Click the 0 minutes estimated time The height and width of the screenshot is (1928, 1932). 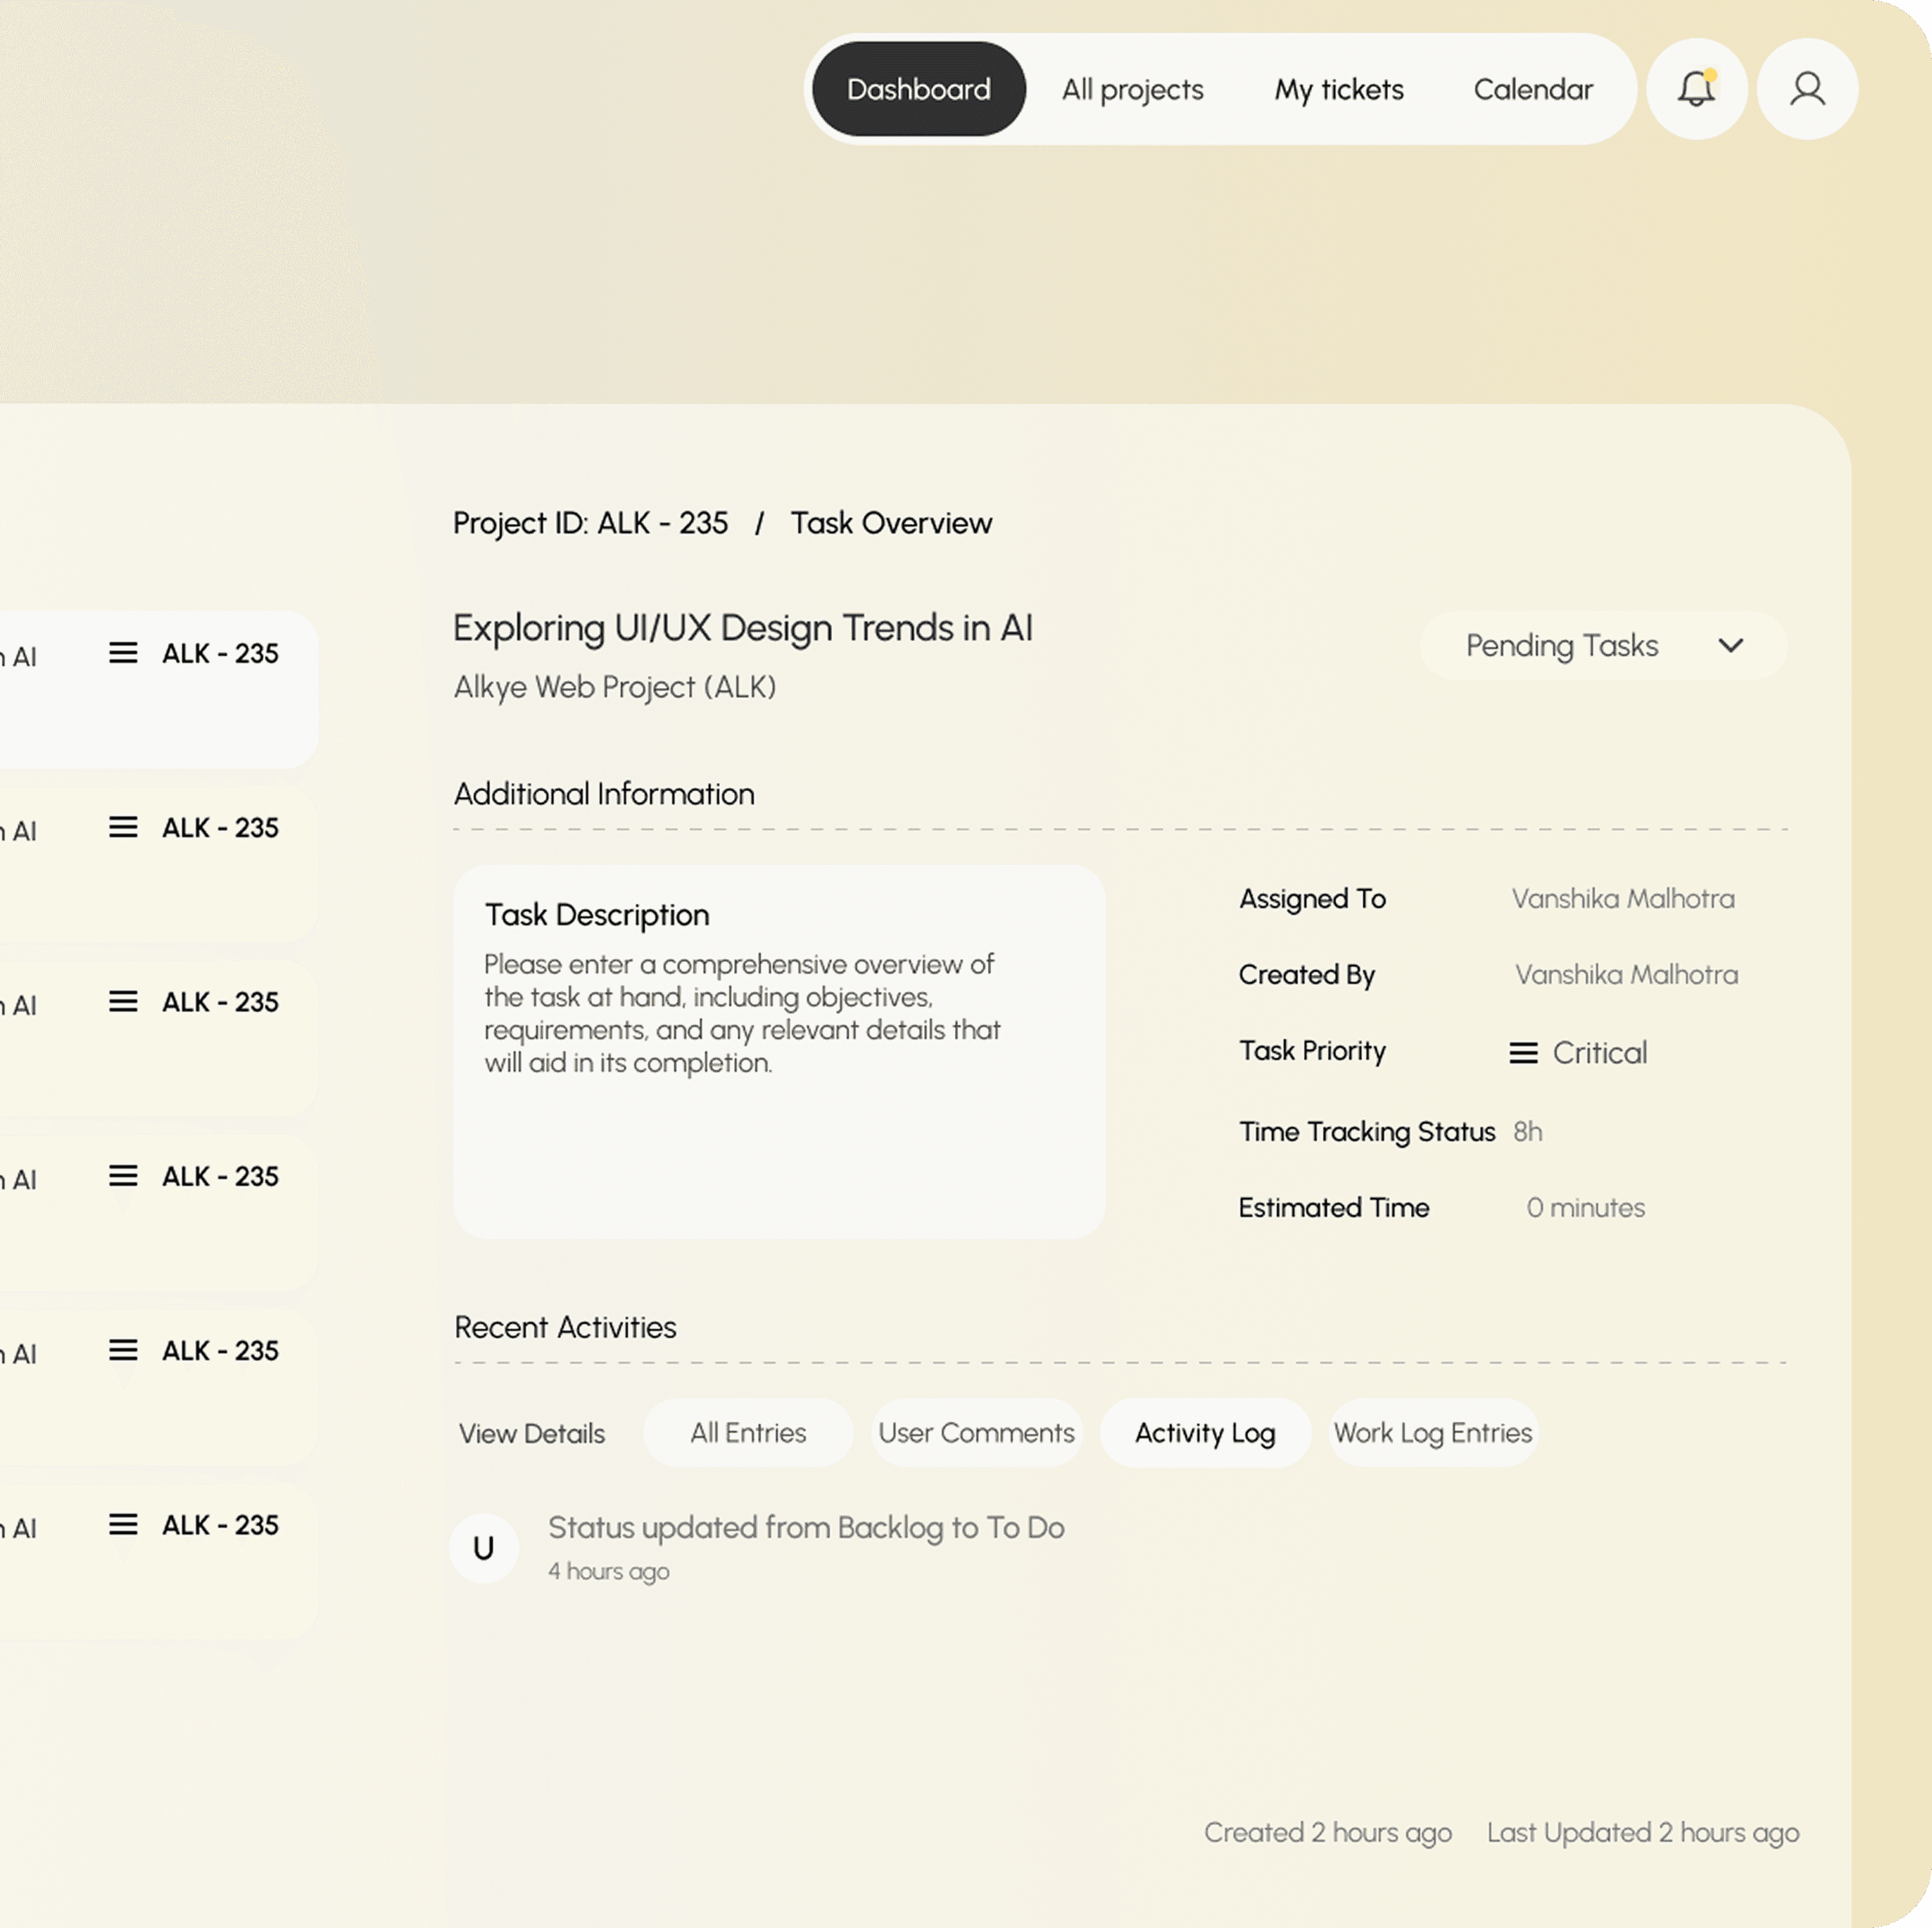[1585, 1208]
